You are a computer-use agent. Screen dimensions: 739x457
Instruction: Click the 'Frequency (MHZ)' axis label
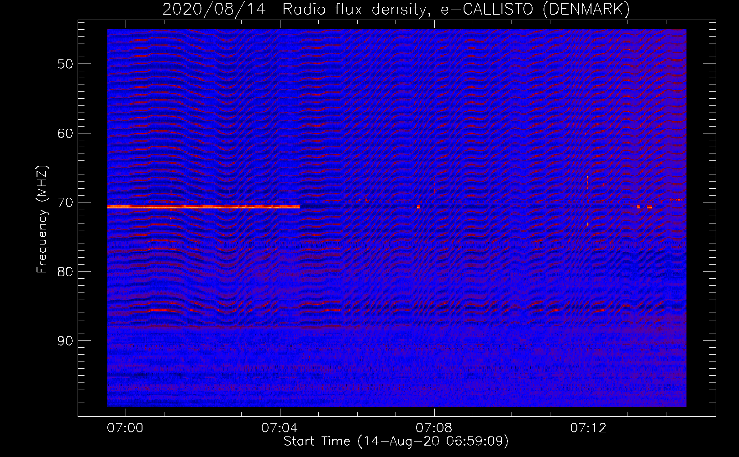[42, 219]
